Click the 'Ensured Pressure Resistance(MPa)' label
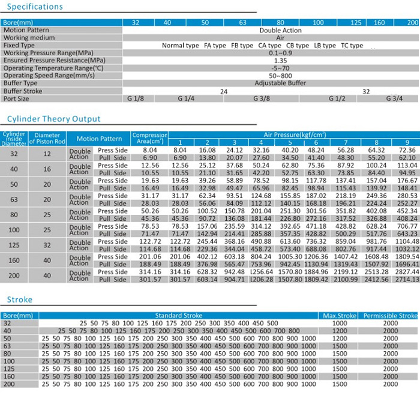This screenshot has height=395, width=420. click(55, 60)
